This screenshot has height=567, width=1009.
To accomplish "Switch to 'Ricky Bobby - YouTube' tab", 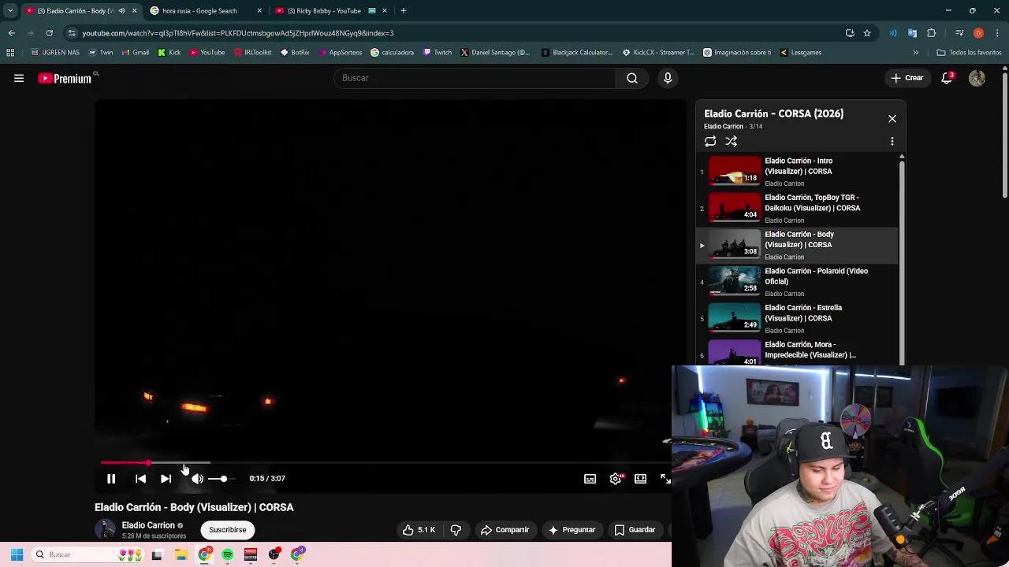I will point(331,11).
